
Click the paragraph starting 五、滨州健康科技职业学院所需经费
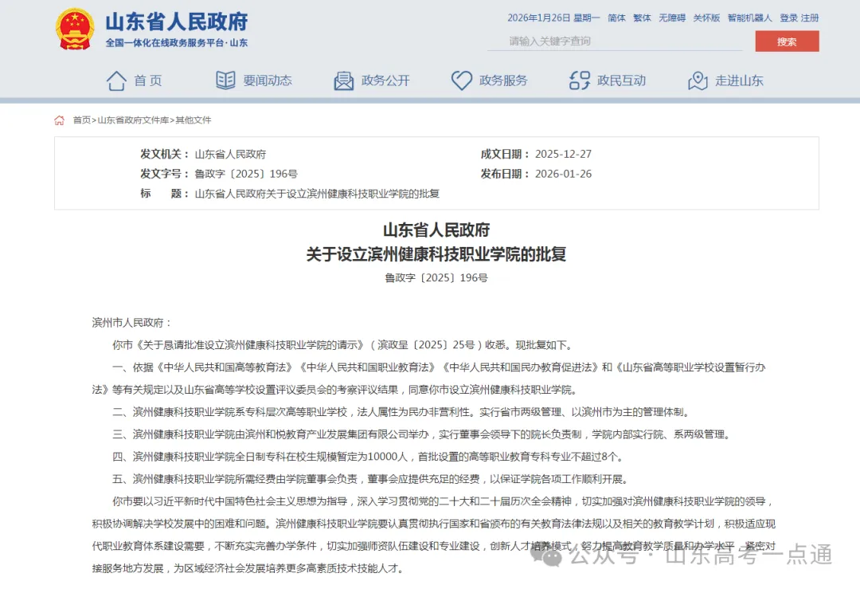coord(370,479)
